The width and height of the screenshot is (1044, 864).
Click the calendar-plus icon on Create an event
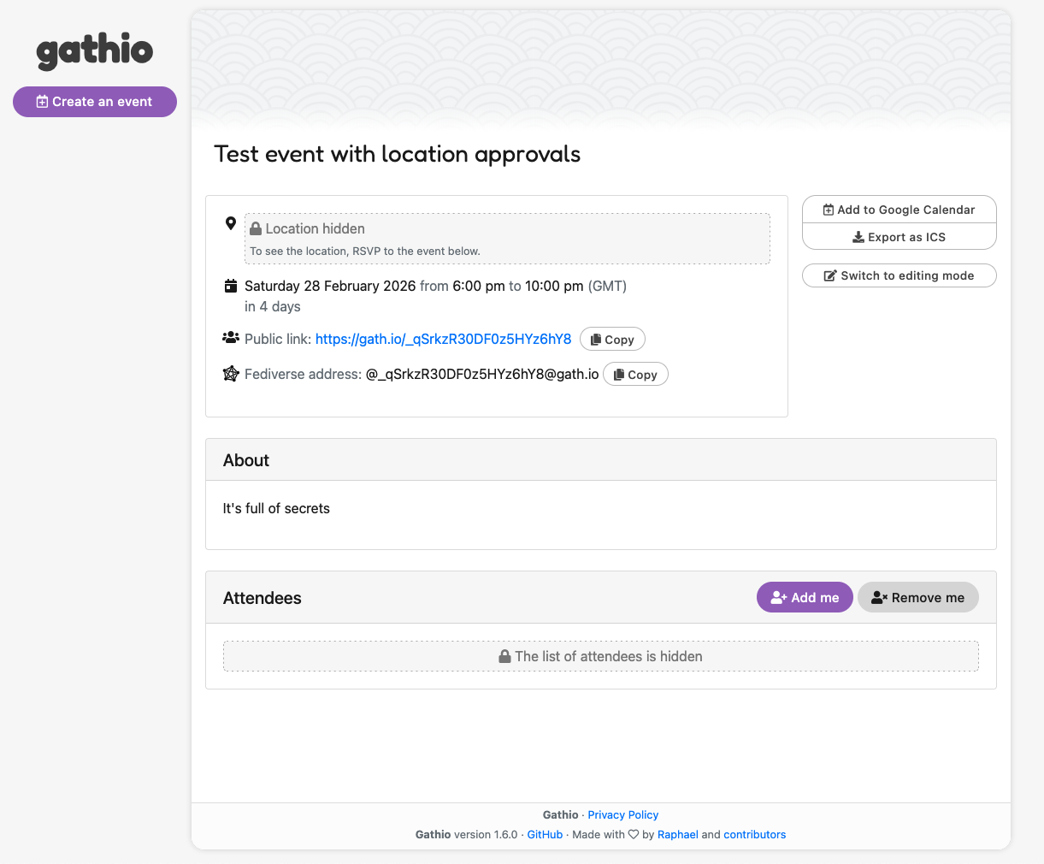40,101
